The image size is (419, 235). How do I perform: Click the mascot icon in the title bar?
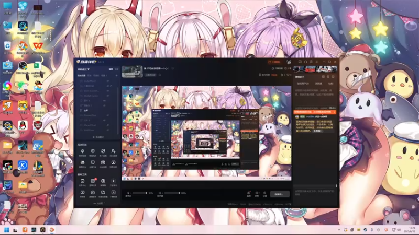coord(289,62)
